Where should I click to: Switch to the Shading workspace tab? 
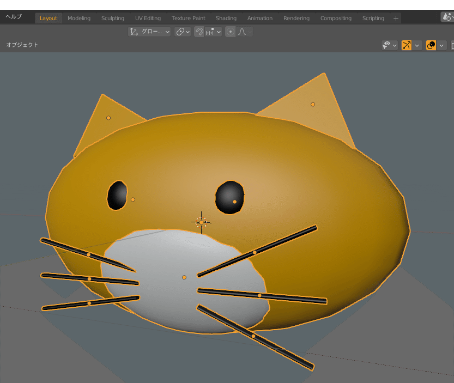(x=226, y=18)
